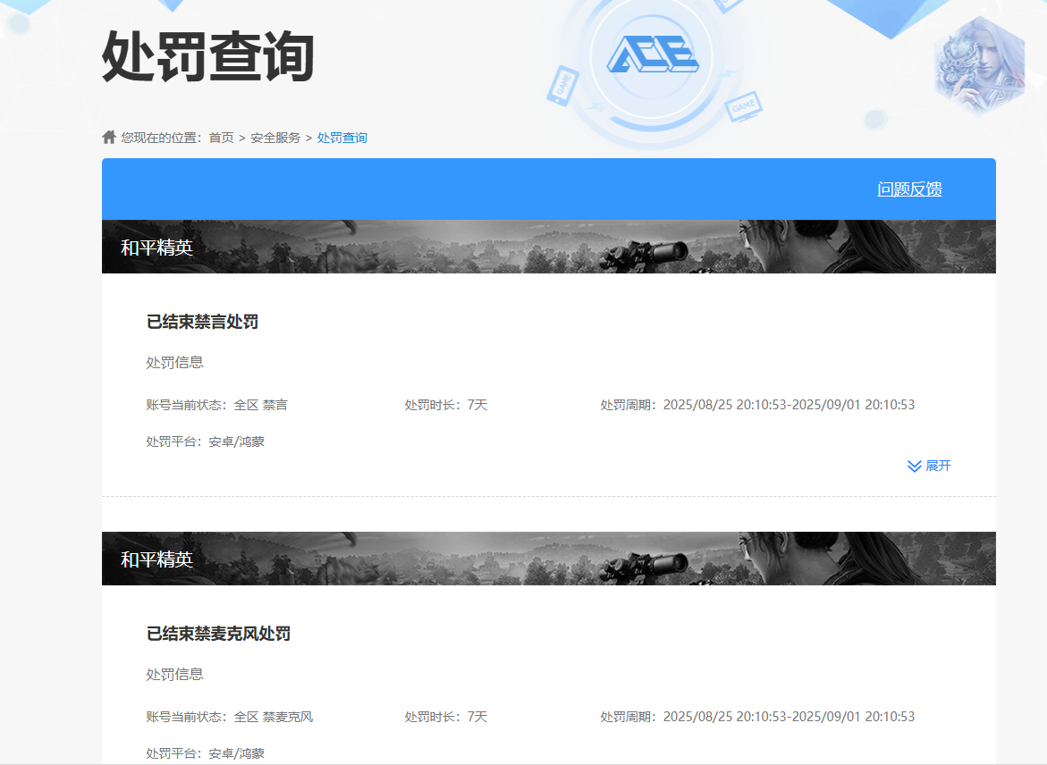Image resolution: width=1047 pixels, height=765 pixels.
Task: Select the 处罚查询 breadcrumb item
Action: [x=342, y=138]
